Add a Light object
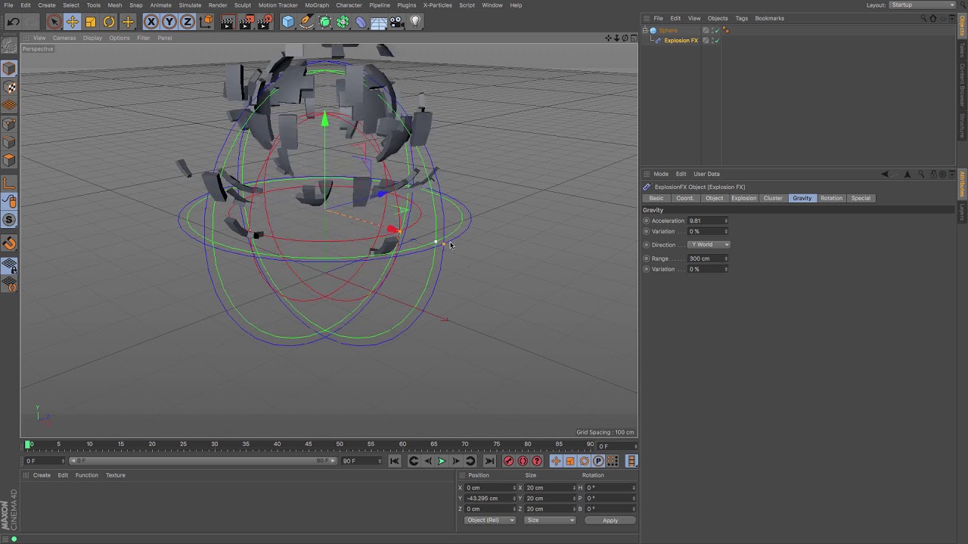The height and width of the screenshot is (544, 968). click(x=414, y=22)
